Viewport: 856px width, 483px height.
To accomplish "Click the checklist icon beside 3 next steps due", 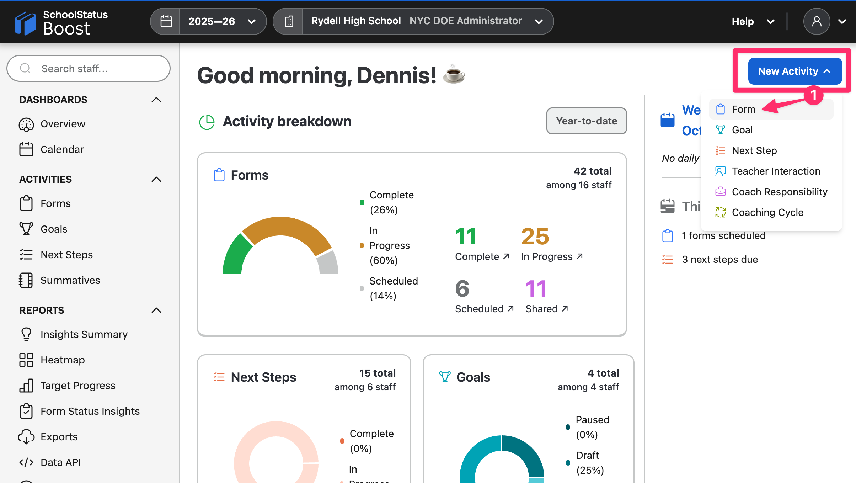I will [x=668, y=259].
